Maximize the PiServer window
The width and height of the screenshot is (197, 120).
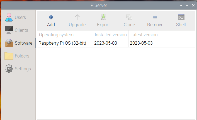[187, 5]
